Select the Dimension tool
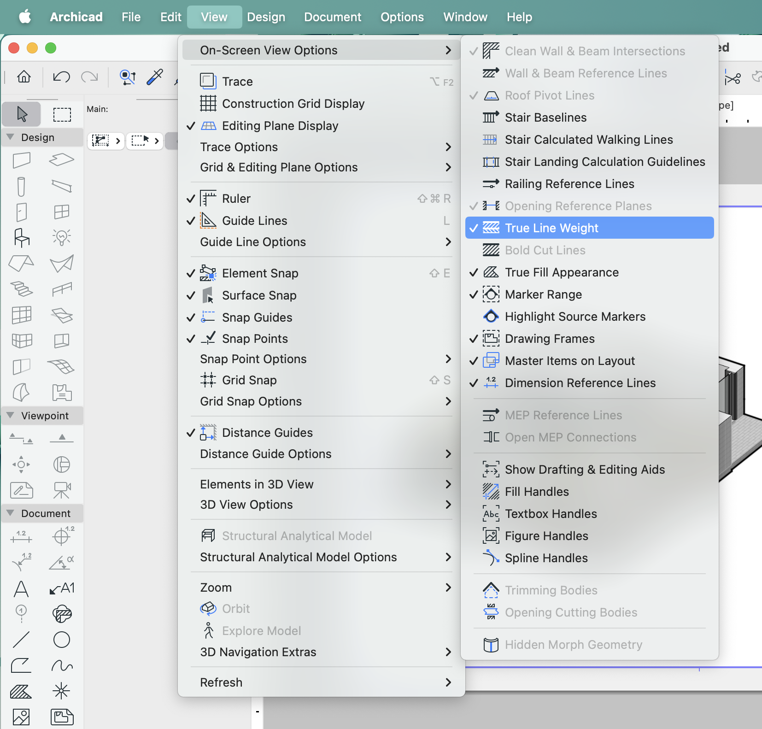 point(22,537)
